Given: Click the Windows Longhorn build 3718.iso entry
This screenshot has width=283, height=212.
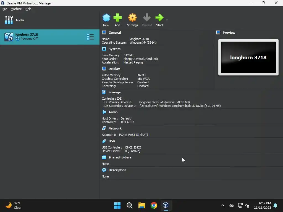Looking at the screenshot, I should click(x=180, y=106).
